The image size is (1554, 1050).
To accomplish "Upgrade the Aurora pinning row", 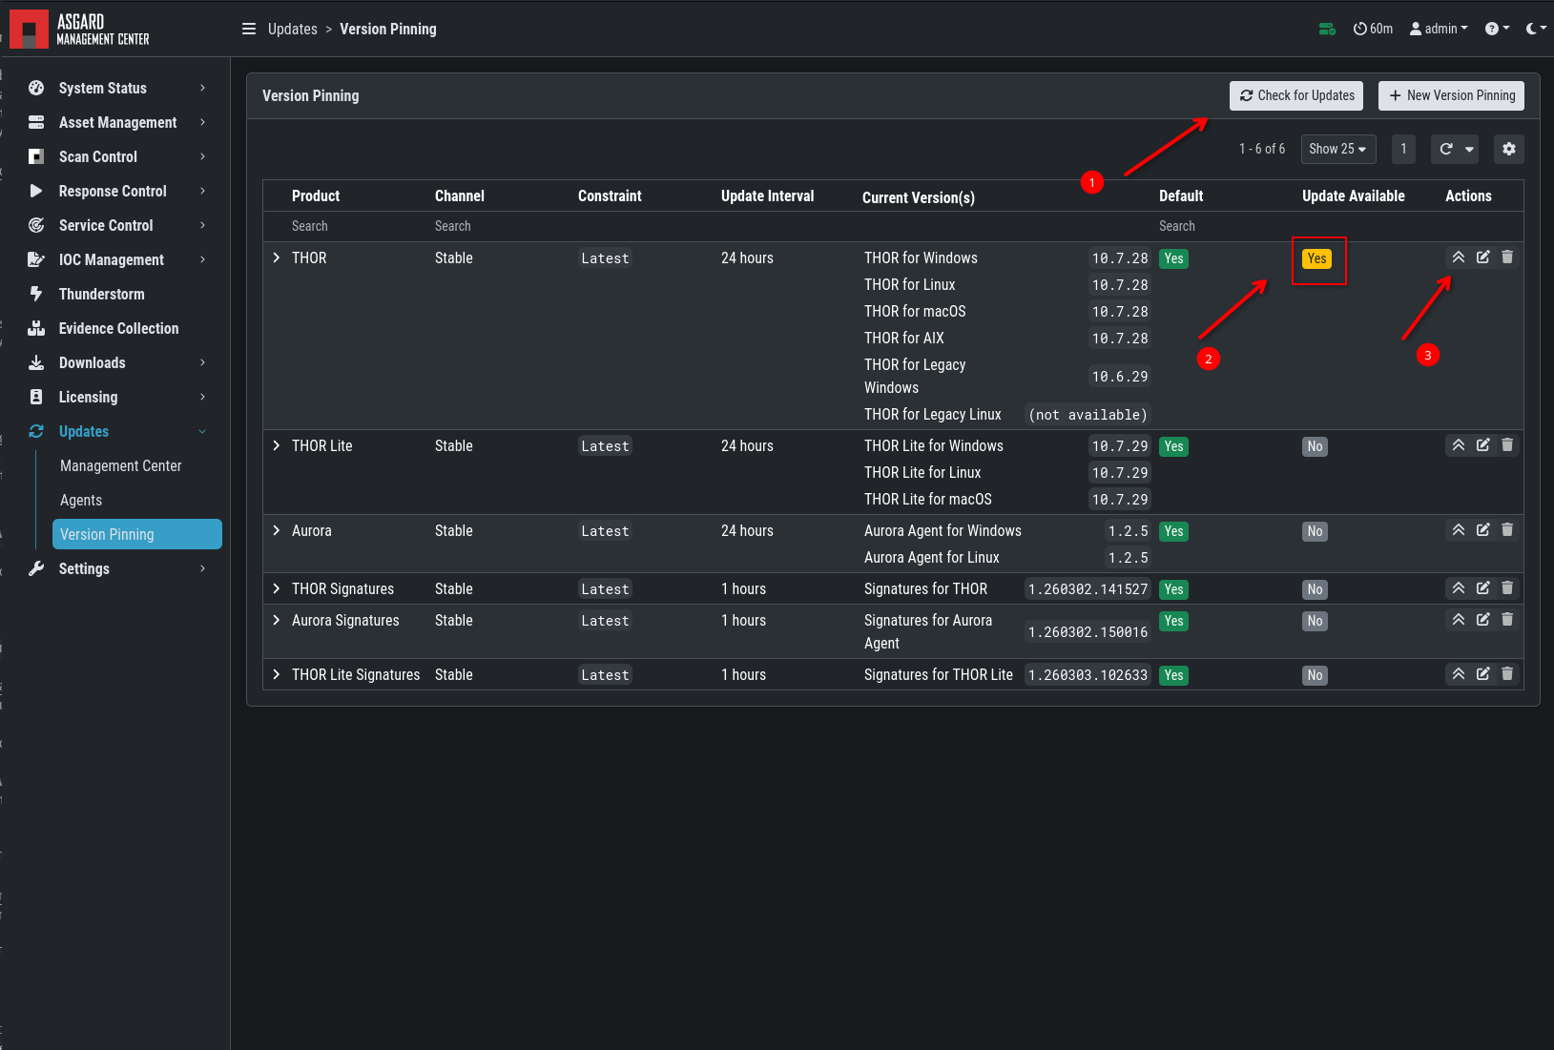I will [1459, 529].
